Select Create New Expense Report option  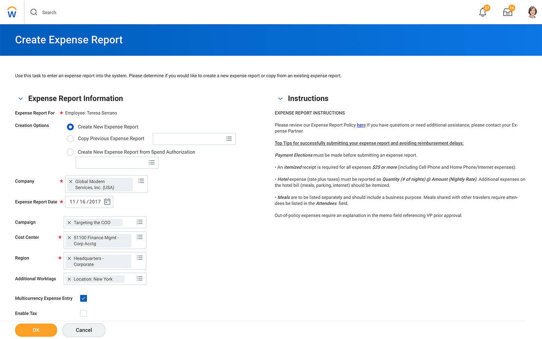pos(70,127)
